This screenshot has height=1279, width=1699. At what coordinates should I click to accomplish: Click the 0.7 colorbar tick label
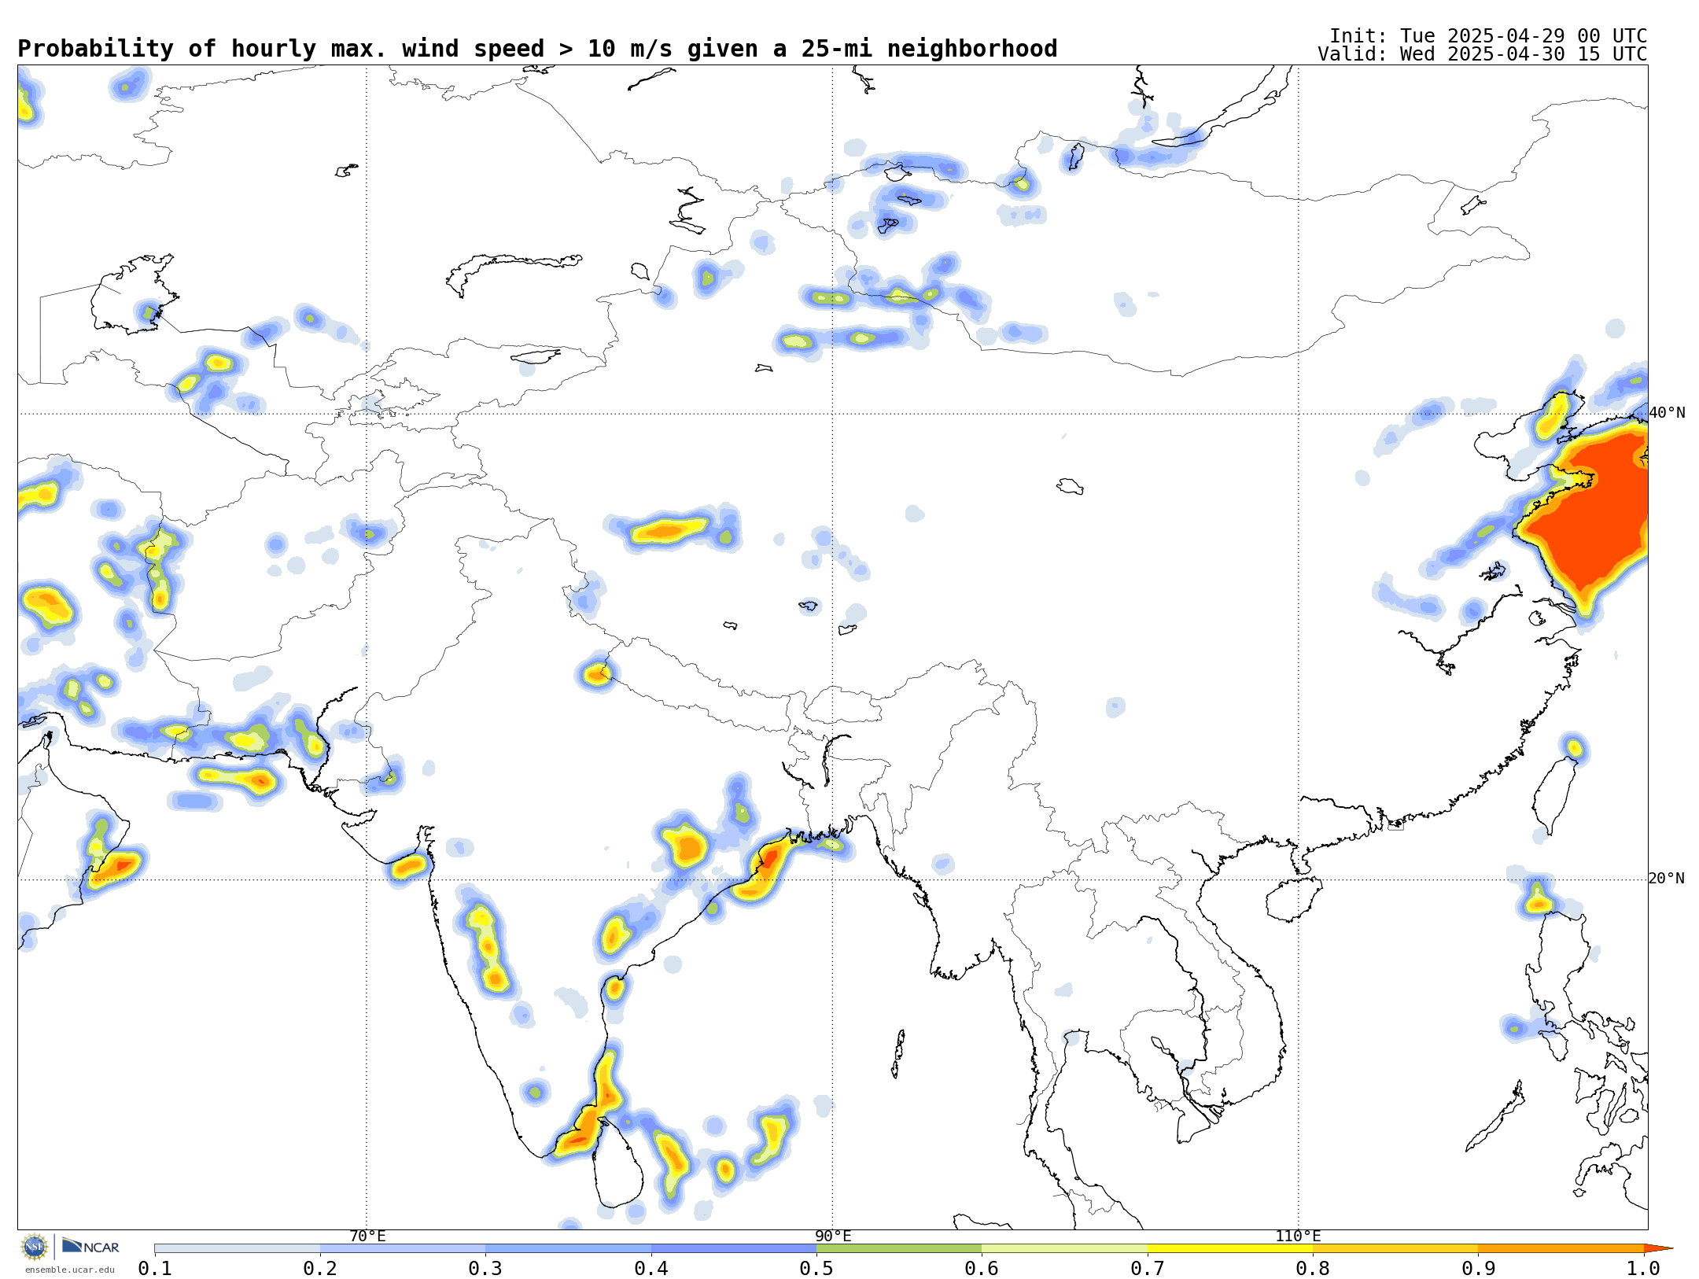pyautogui.click(x=1148, y=1268)
